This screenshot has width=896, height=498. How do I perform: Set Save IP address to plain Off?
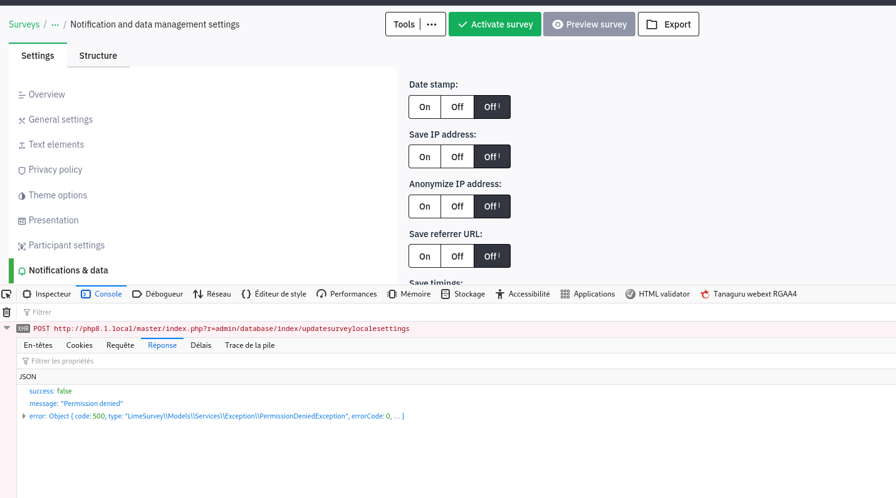pyautogui.click(x=457, y=157)
